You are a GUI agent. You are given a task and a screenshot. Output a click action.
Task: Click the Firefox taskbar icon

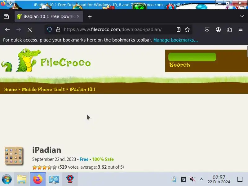point(38,179)
